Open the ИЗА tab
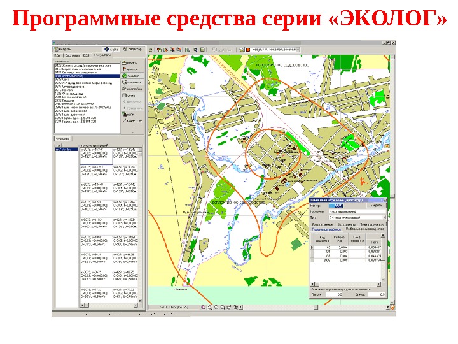The image size is (458, 344). (x=57, y=55)
